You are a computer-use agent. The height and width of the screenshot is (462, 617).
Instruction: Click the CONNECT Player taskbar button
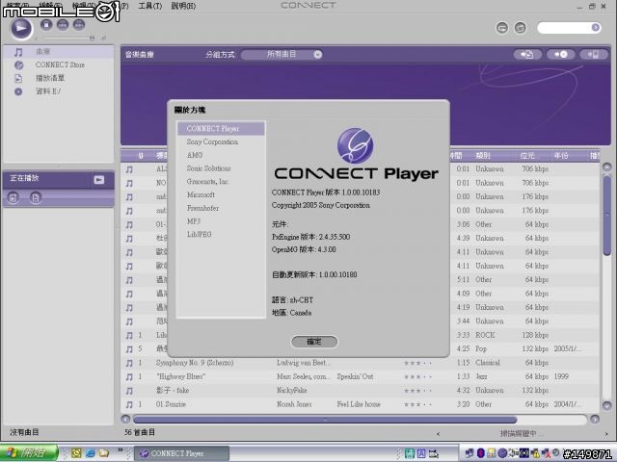pos(182,453)
